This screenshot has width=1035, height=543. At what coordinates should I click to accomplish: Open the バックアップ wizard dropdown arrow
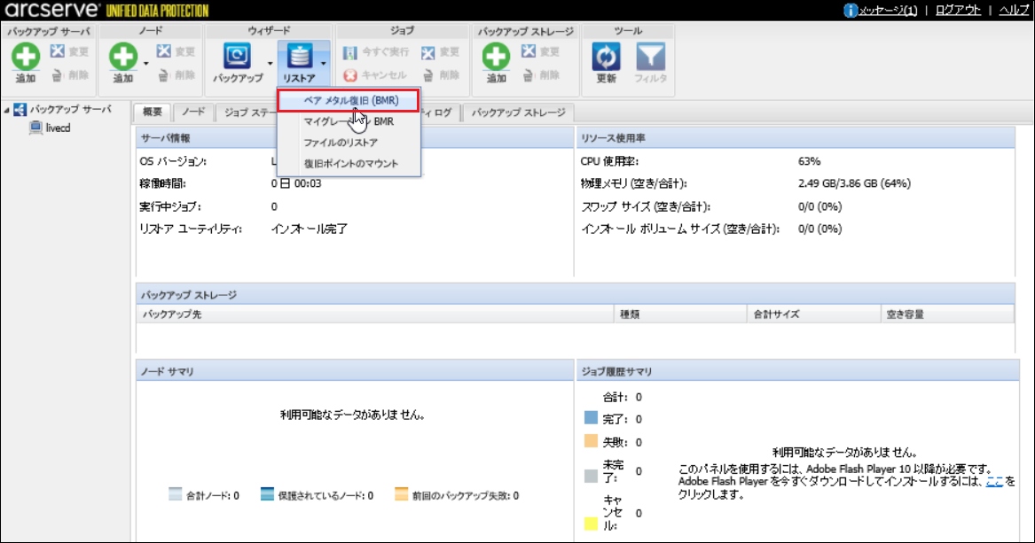(x=270, y=64)
